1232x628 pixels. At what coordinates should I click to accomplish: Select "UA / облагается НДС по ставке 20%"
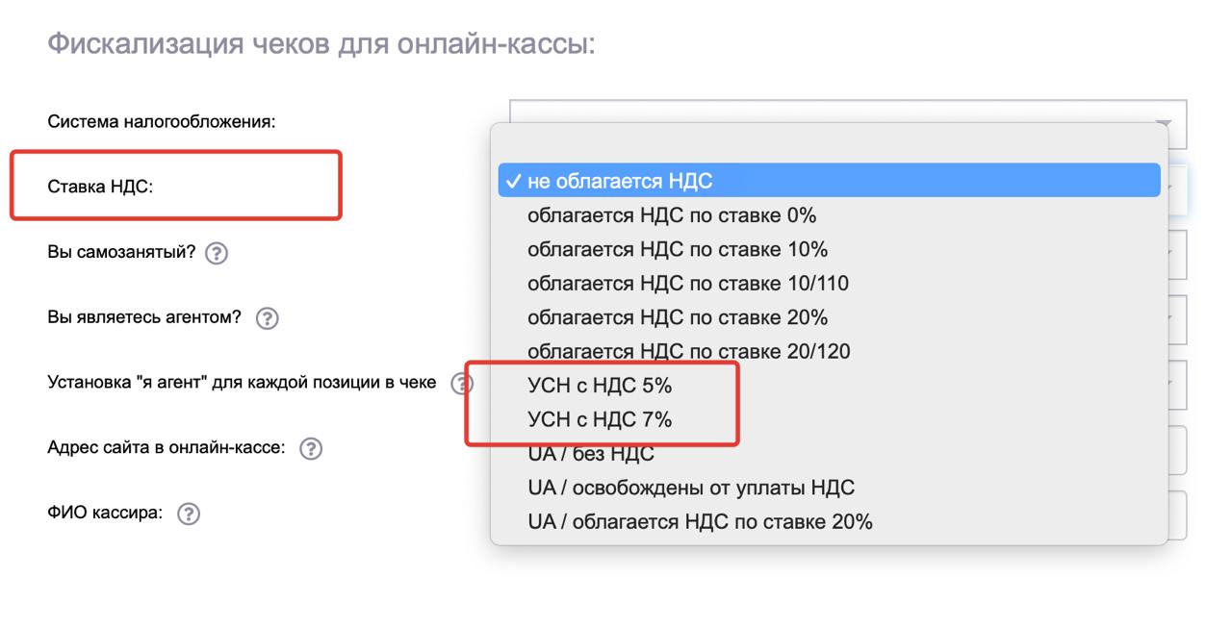700,522
